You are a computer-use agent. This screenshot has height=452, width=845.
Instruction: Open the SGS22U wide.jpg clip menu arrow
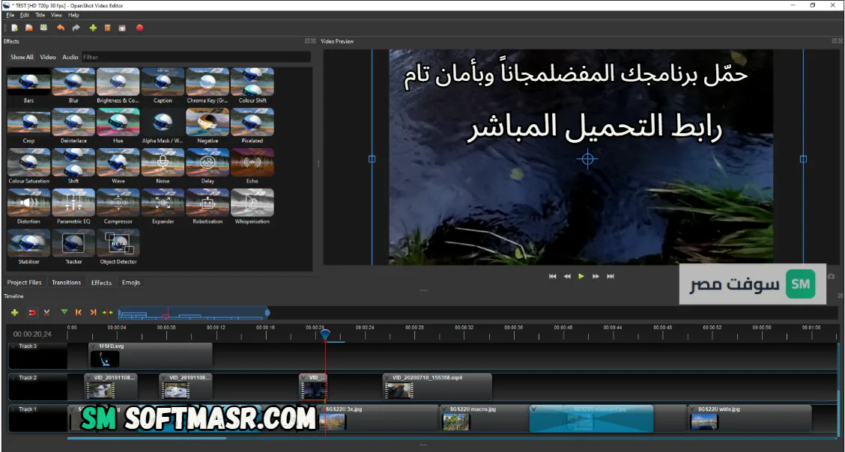pos(692,409)
